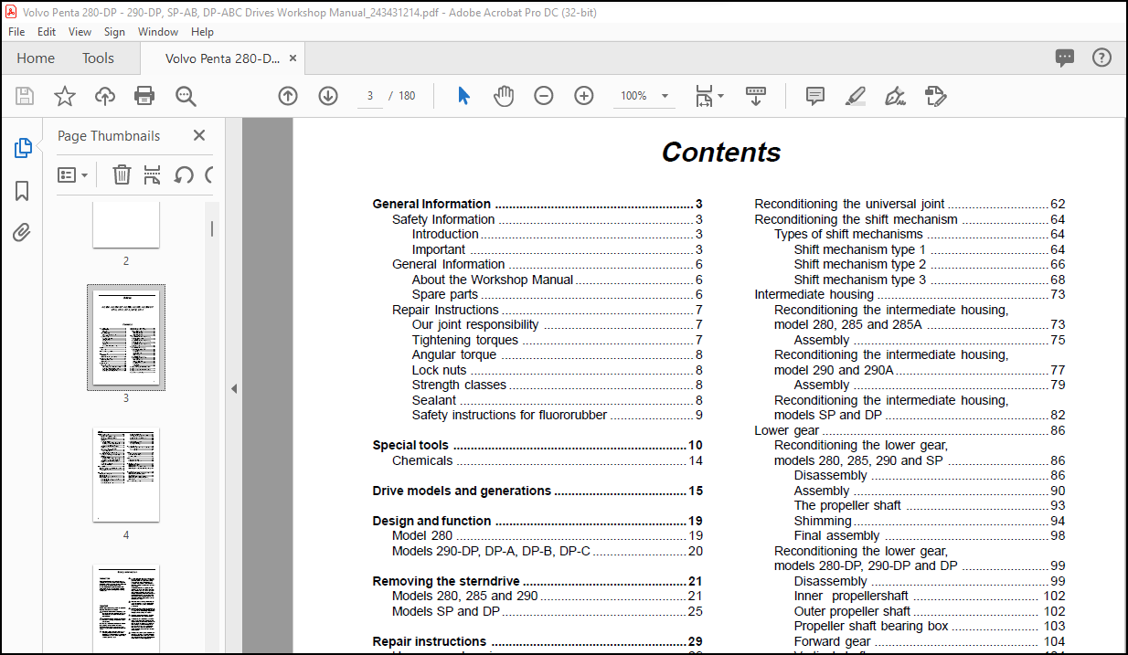1128x655 pixels.
Task: Add a sticky note comment
Action: 815,96
